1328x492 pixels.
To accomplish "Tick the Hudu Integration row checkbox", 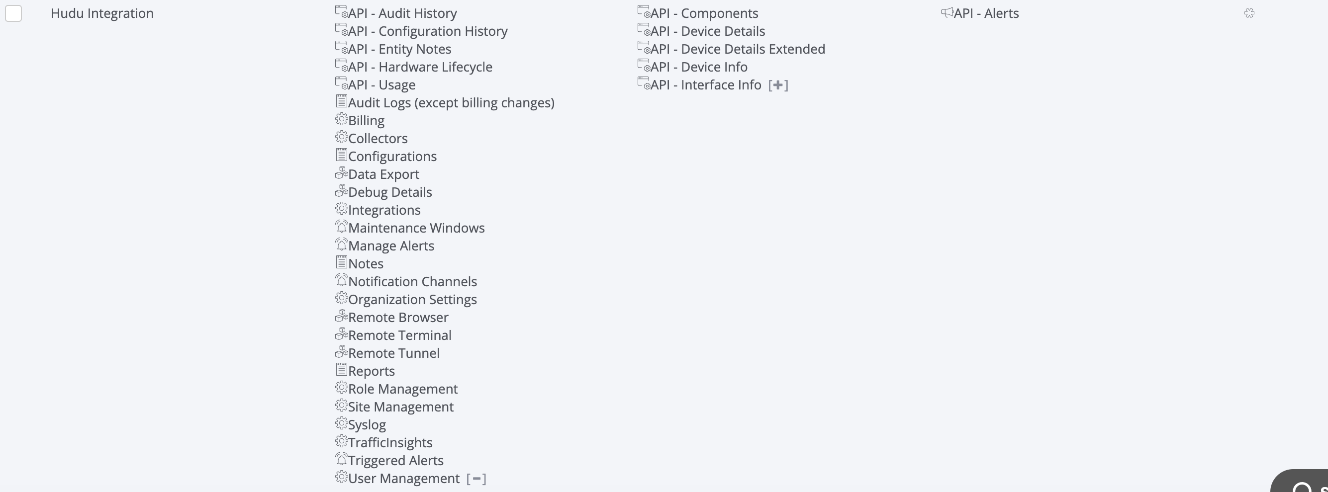I will 13,13.
